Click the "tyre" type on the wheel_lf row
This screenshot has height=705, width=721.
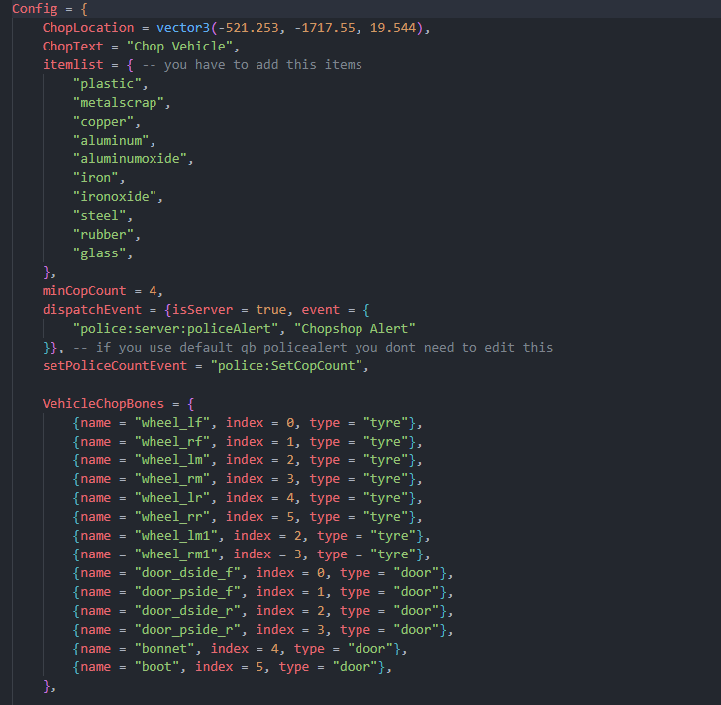pyautogui.click(x=385, y=423)
